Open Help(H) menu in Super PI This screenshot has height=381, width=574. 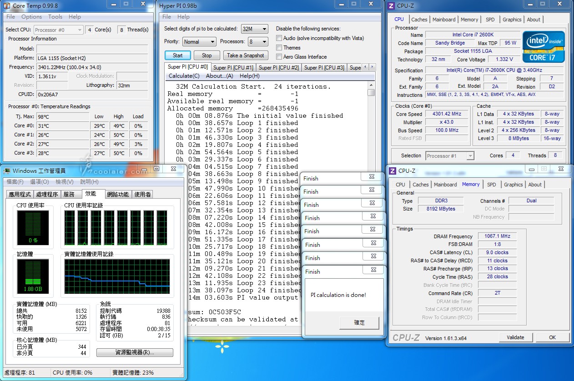250,76
